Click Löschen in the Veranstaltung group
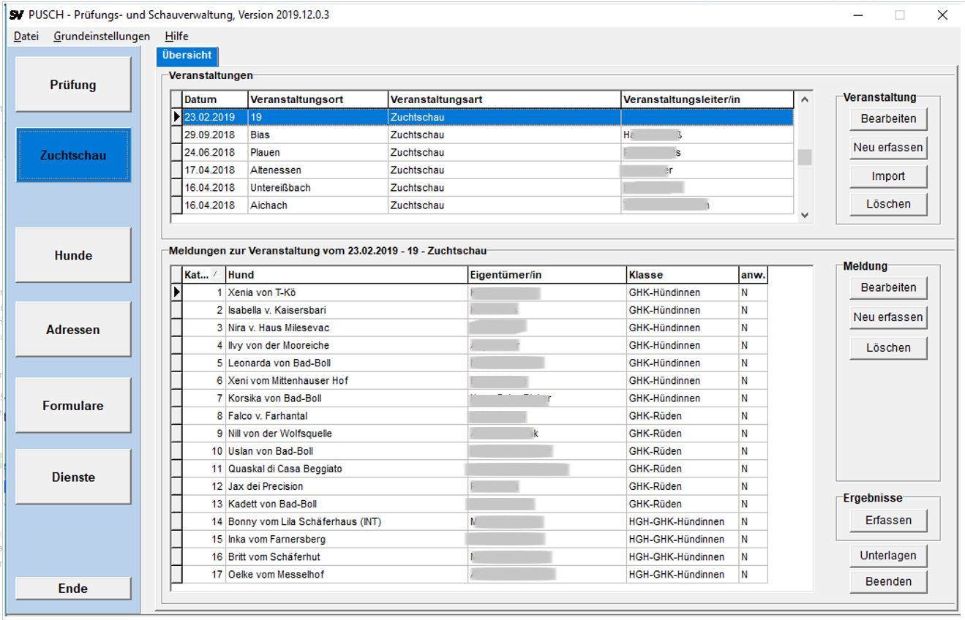This screenshot has width=965, height=620. point(888,204)
